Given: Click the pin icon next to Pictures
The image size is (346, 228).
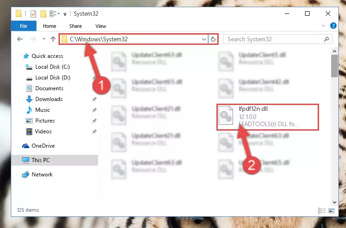Looking at the screenshot, I should pos(94,121).
